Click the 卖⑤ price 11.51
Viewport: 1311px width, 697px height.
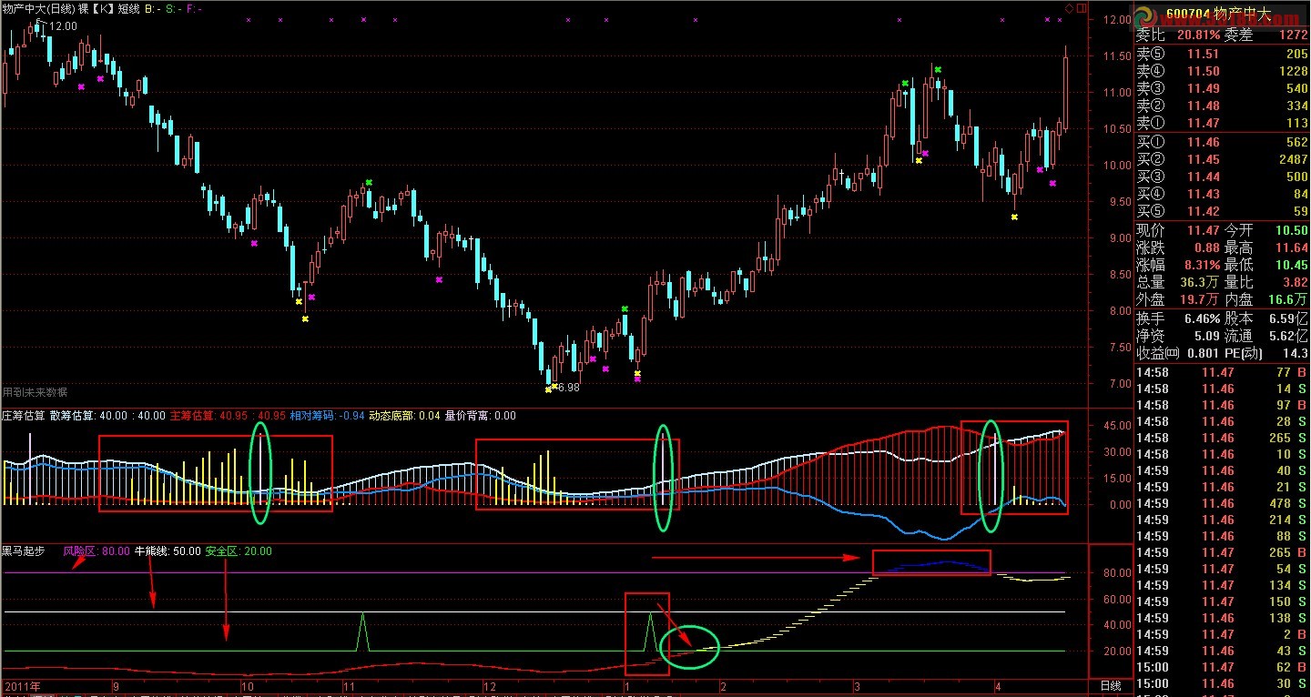pyautogui.click(x=1203, y=54)
